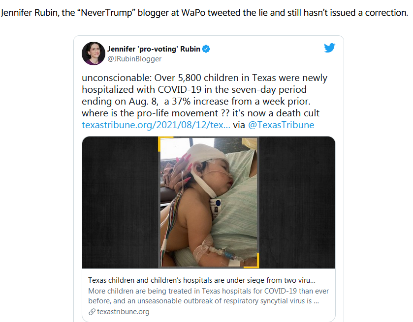Click the hospitalized child preview image
The image size is (413, 322).
(209, 202)
